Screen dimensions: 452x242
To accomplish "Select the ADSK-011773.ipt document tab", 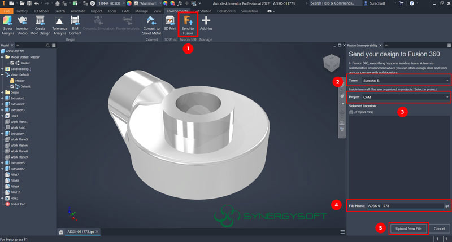I will (80, 232).
